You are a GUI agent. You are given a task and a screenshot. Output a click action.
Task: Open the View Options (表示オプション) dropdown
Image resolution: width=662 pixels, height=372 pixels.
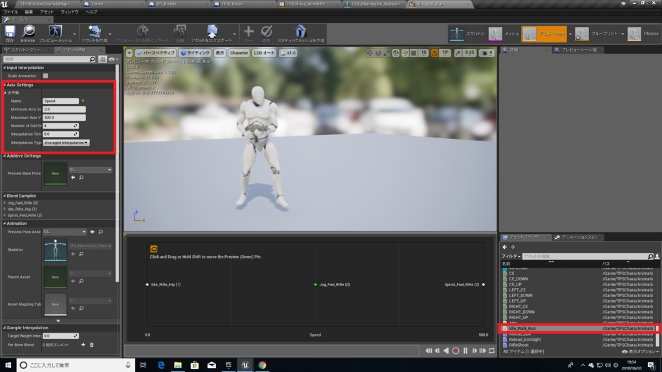click(x=641, y=352)
